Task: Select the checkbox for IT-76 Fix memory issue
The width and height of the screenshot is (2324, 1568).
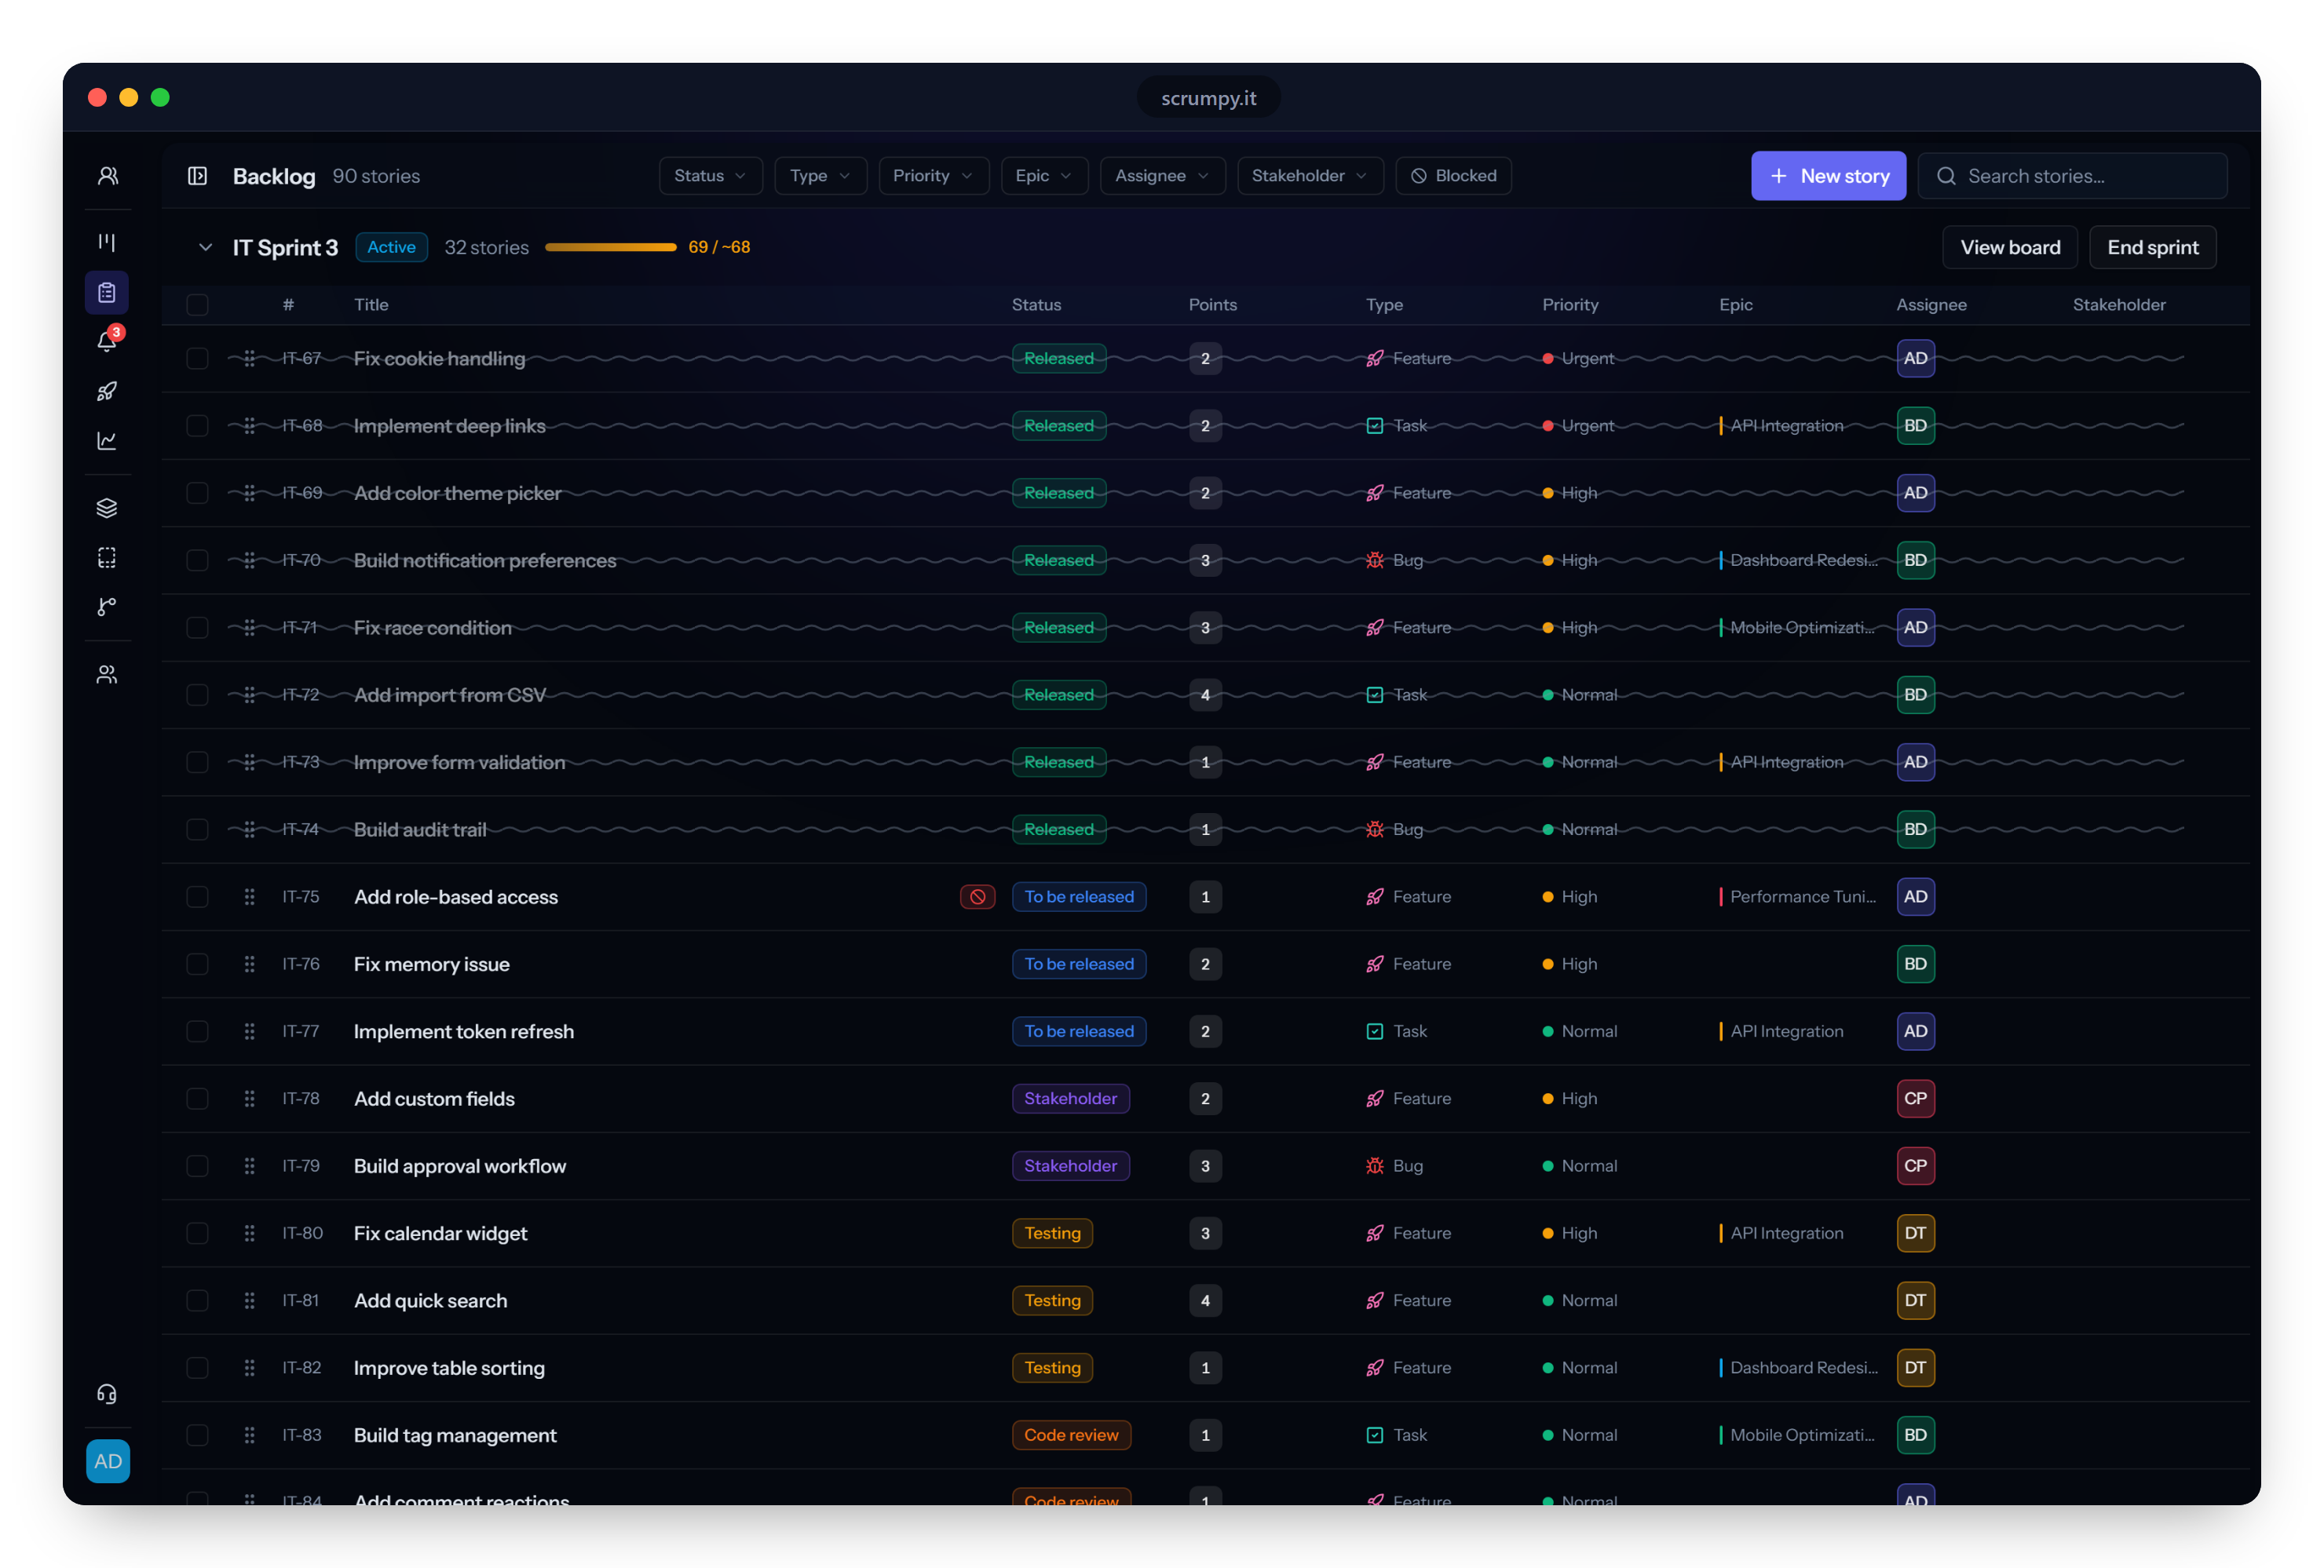Action: pos(197,964)
